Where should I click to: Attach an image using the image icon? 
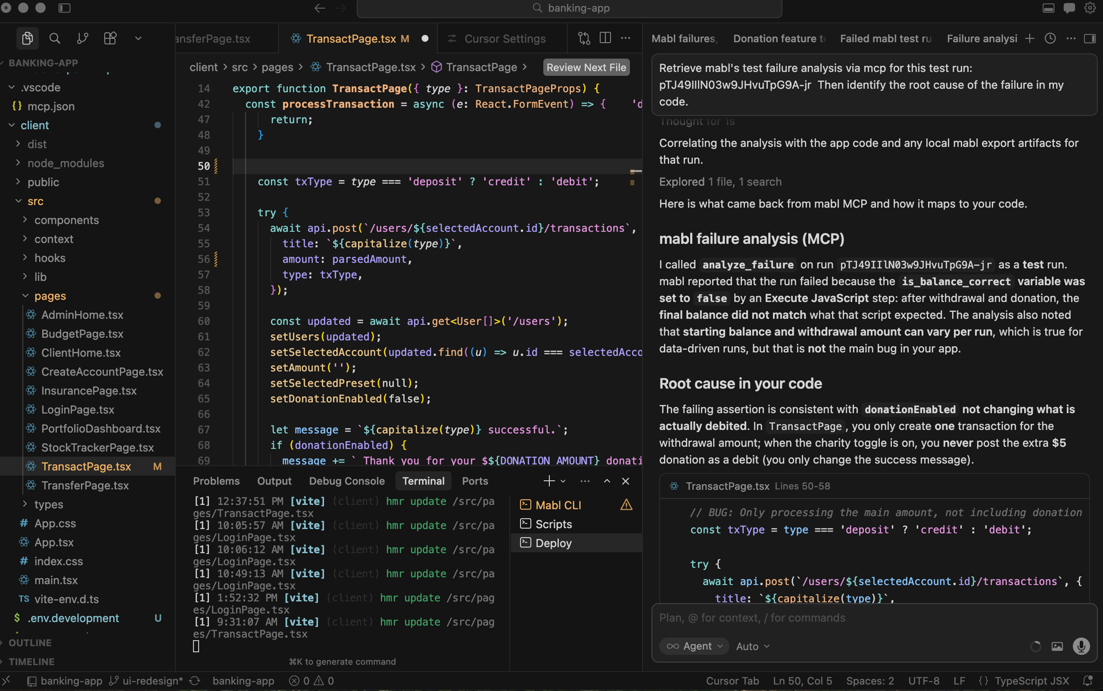coord(1057,646)
